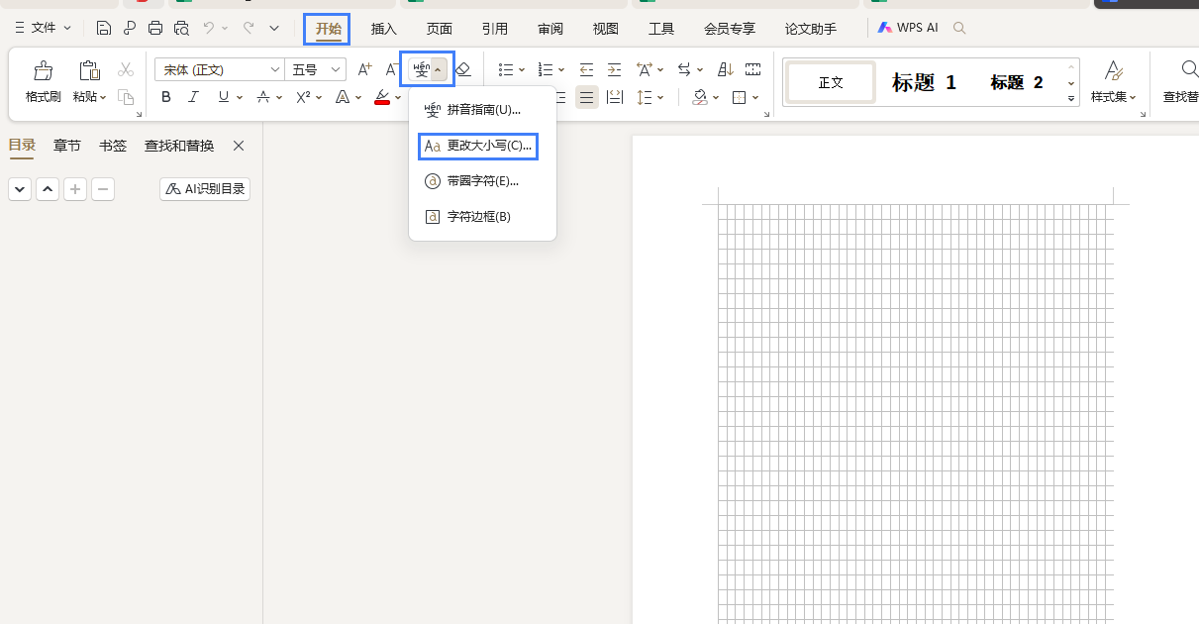Click the Paste (粘贴) clipboard icon
Screen dimensions: 1199x624
tap(89, 70)
